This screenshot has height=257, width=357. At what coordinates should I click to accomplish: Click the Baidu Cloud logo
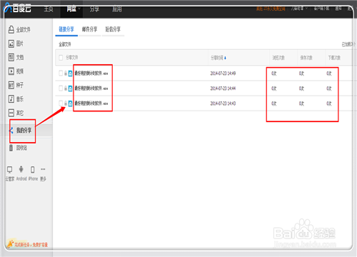coord(18,8)
